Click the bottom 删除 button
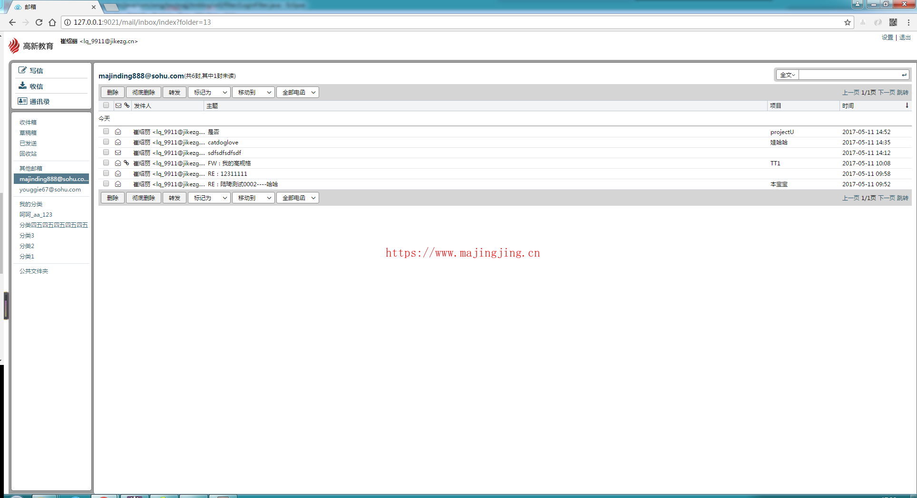 (113, 198)
